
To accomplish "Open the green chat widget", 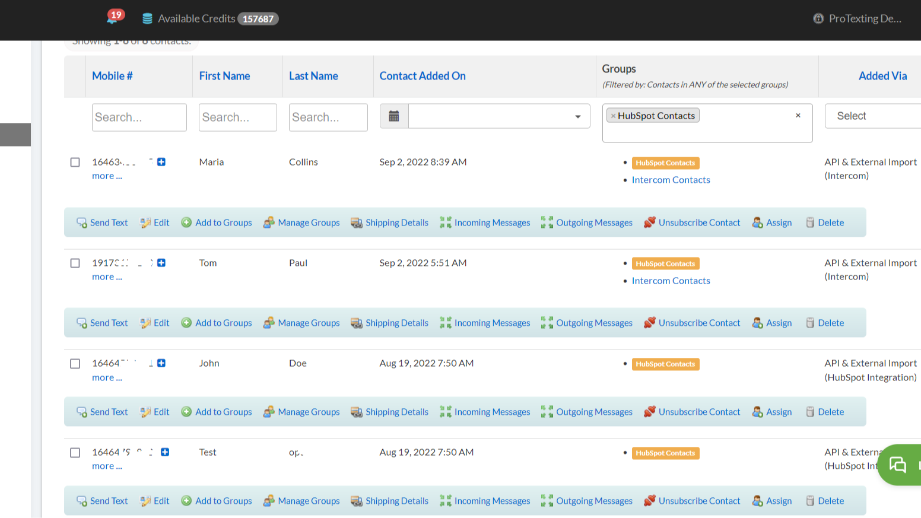I will tap(898, 465).
